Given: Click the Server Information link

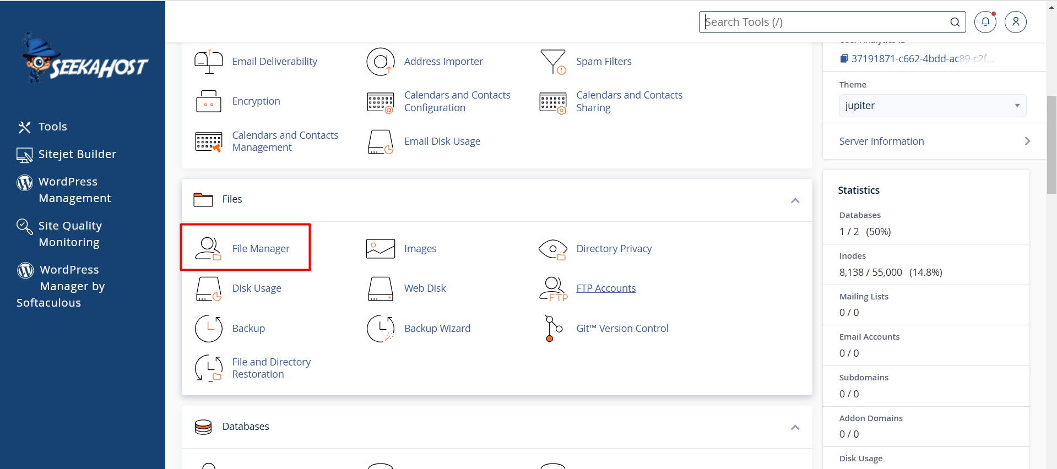Looking at the screenshot, I should point(881,141).
